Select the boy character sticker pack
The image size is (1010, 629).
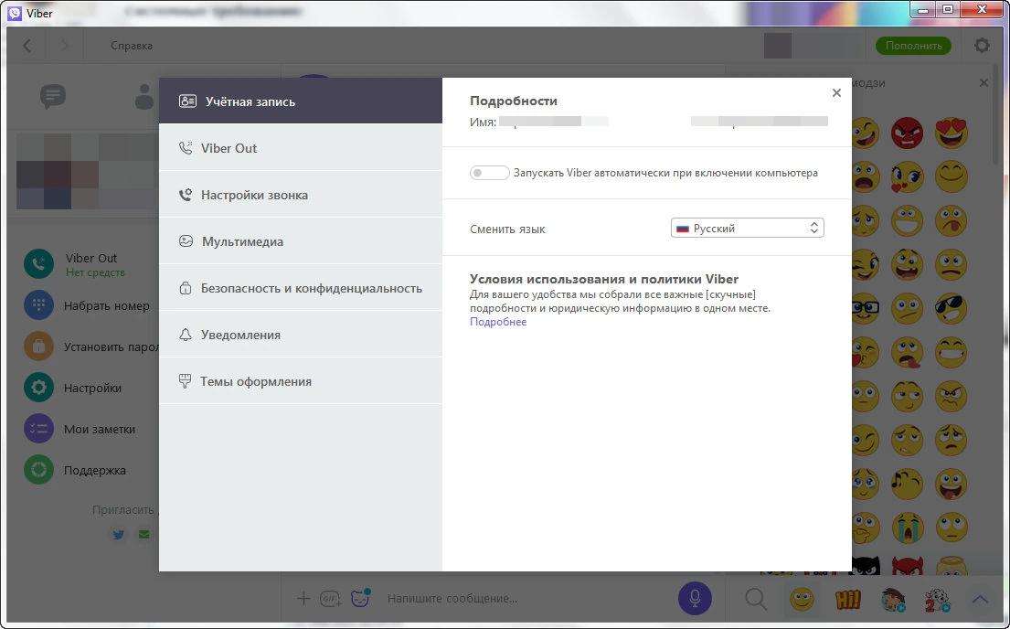click(893, 600)
